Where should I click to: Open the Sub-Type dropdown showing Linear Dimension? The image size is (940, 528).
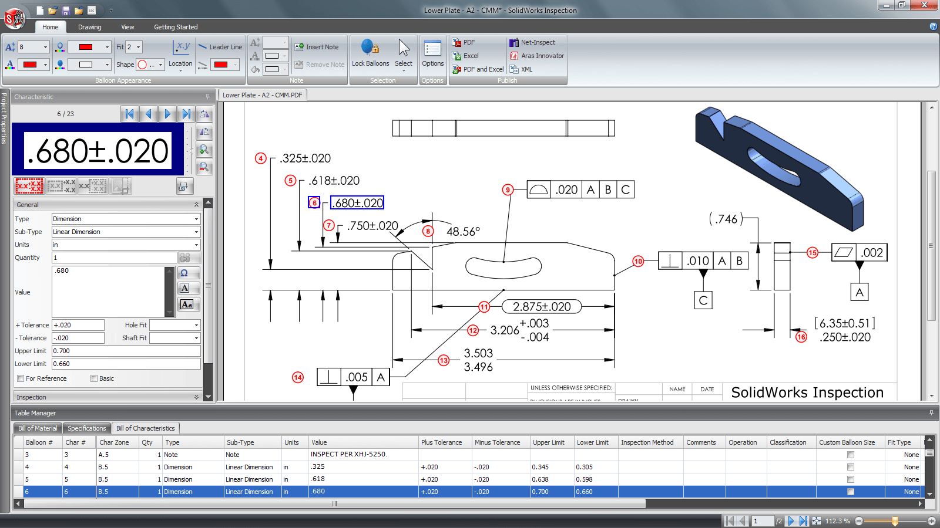click(x=196, y=232)
